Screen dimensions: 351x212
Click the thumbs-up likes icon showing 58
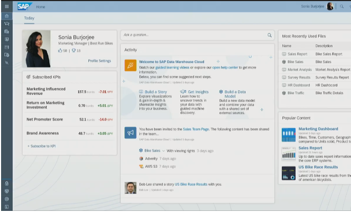click(60, 50)
